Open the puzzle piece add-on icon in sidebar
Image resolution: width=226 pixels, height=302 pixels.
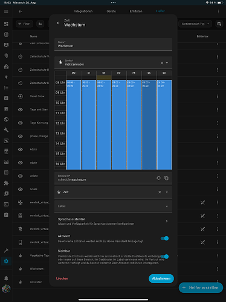click(6, 183)
